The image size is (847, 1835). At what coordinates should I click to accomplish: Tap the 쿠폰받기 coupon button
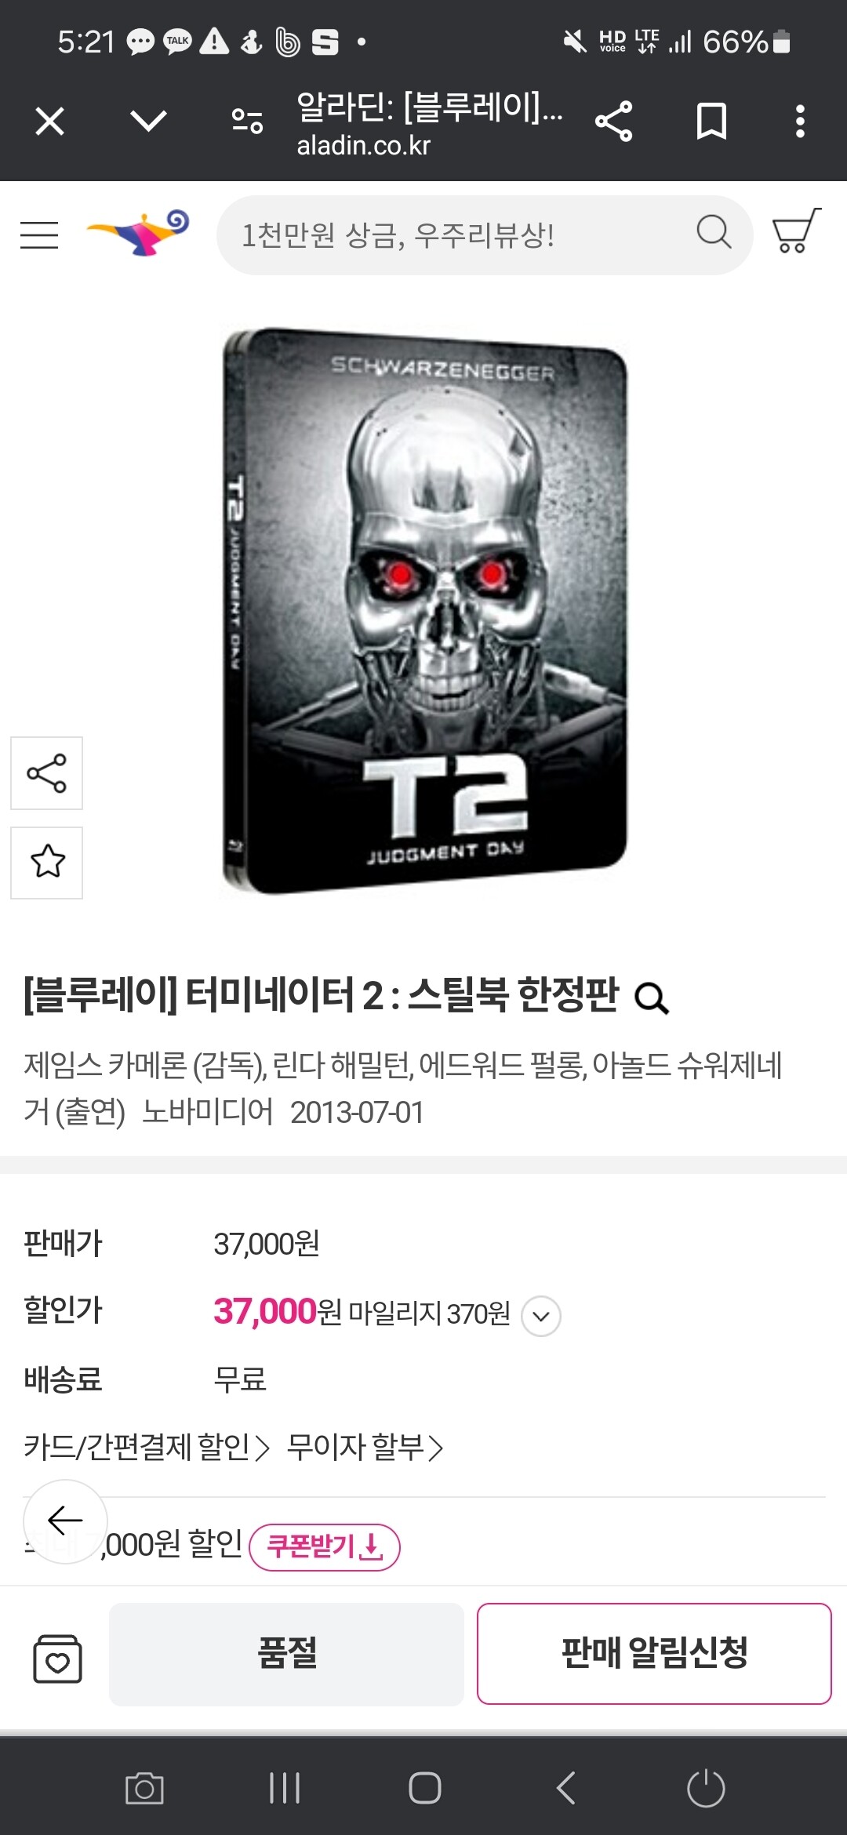[325, 1547]
